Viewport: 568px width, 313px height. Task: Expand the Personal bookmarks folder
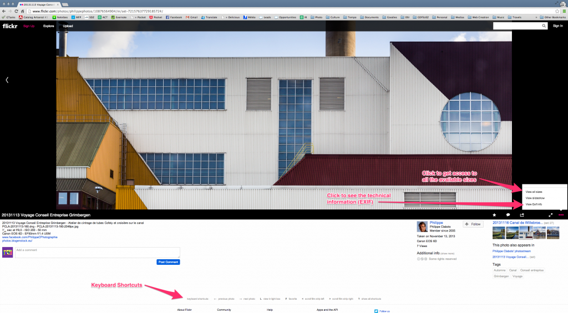tap(439, 17)
